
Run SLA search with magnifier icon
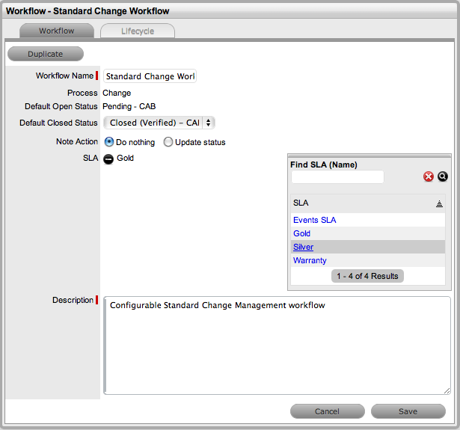click(x=442, y=176)
